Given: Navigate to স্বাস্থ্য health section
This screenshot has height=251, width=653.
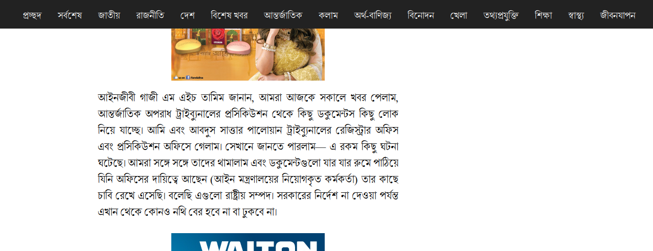Looking at the screenshot, I should point(576,15).
